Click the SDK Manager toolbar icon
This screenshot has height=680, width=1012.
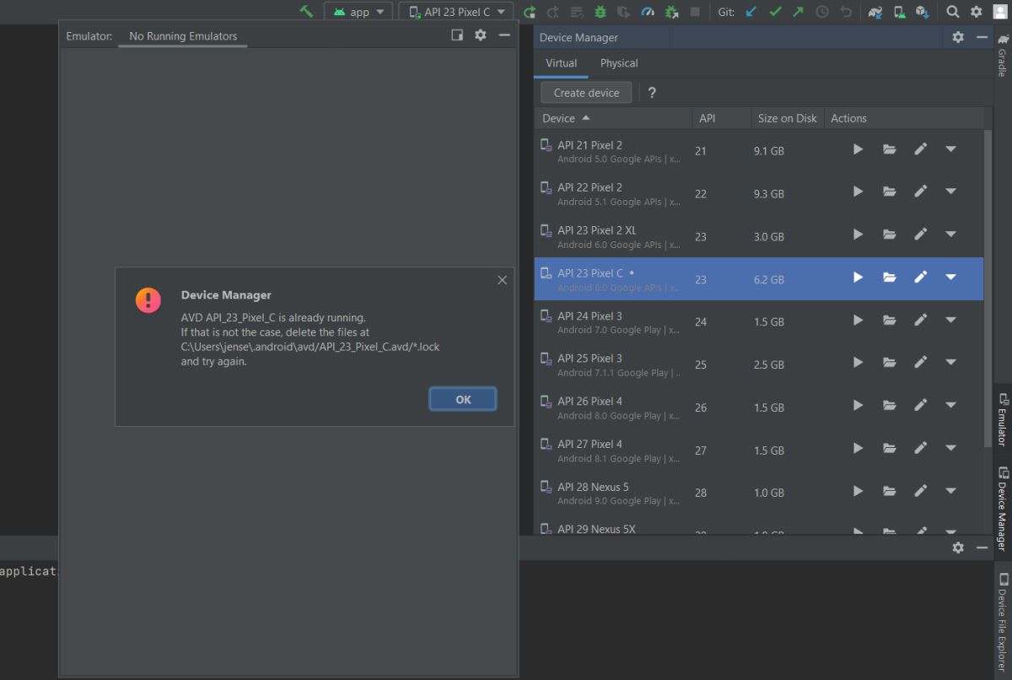pyautogui.click(x=923, y=12)
